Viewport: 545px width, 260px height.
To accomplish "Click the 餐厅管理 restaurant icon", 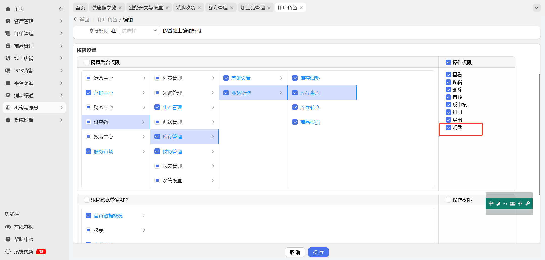I will 8,21.
